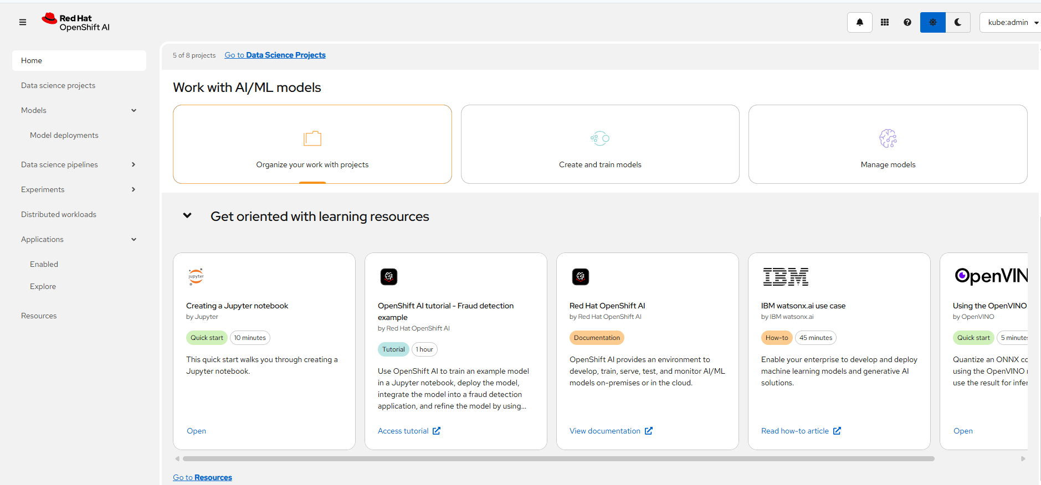
Task: Click the Jupyter logo icon
Action: (196, 276)
